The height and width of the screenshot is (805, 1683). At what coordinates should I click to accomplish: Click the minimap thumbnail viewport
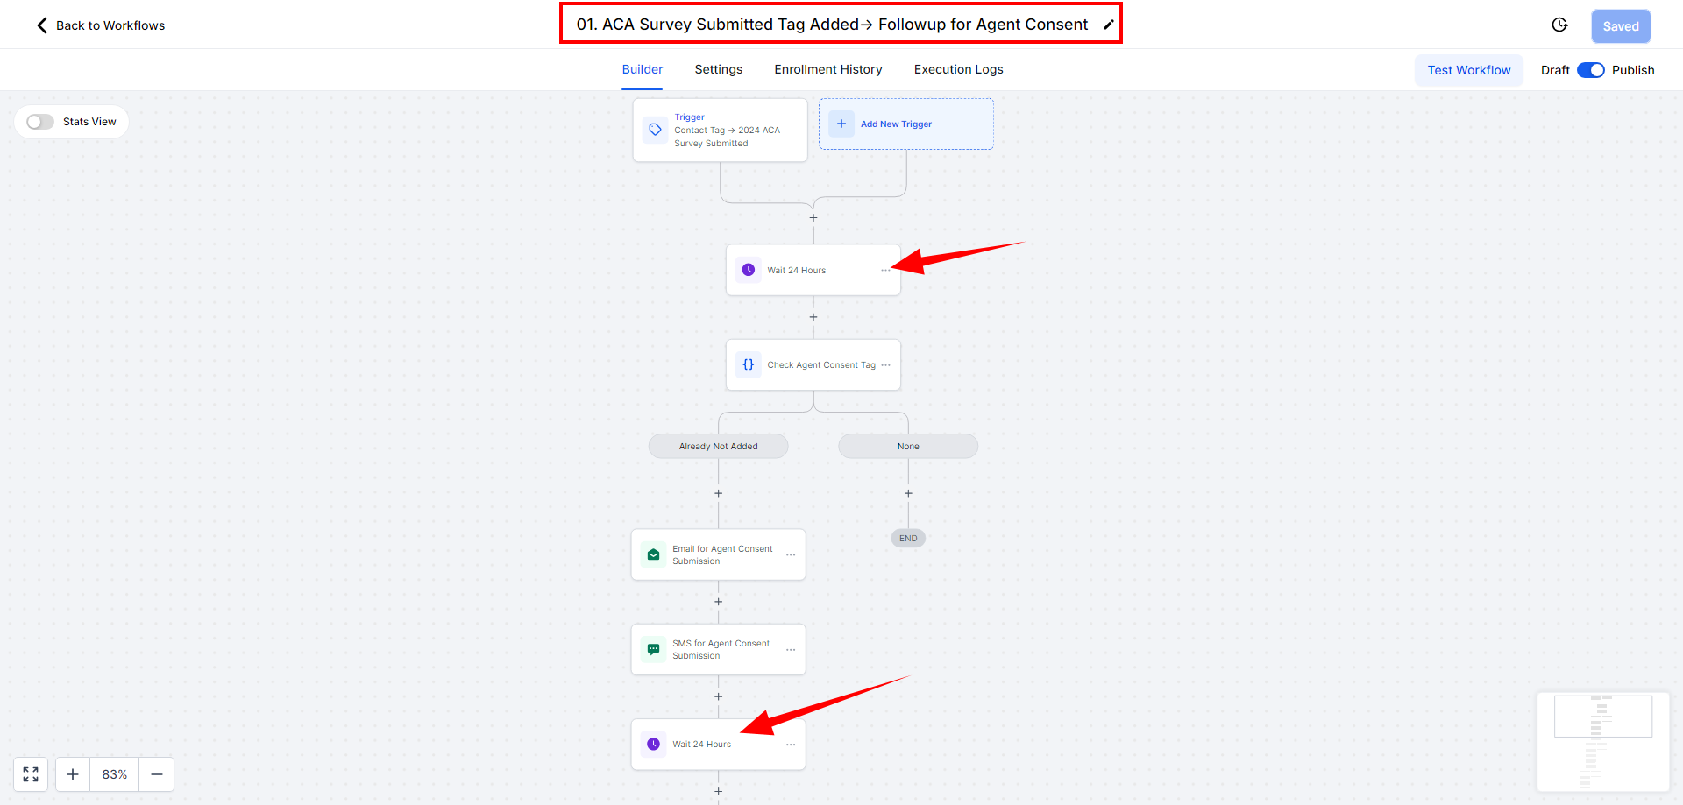click(x=1603, y=717)
